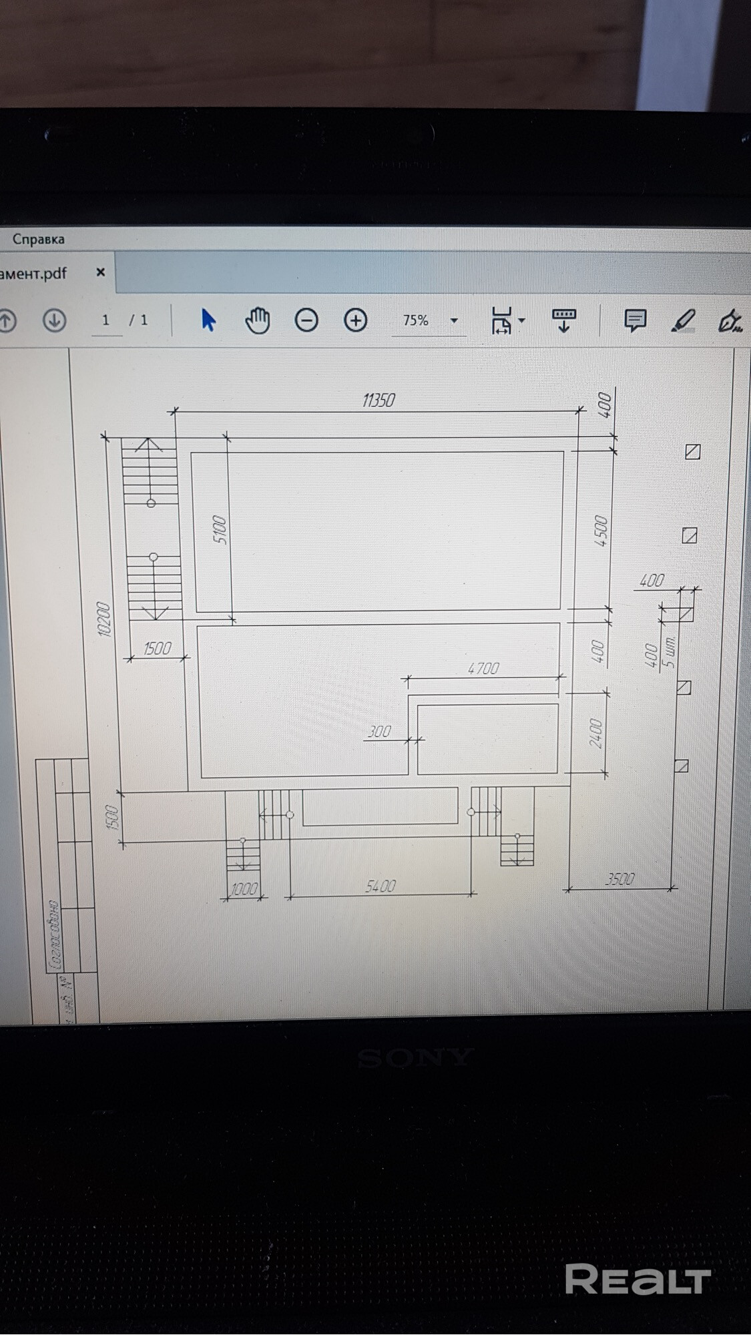Go to the previous page
This screenshot has width=751, height=1335.
pyautogui.click(x=5, y=320)
